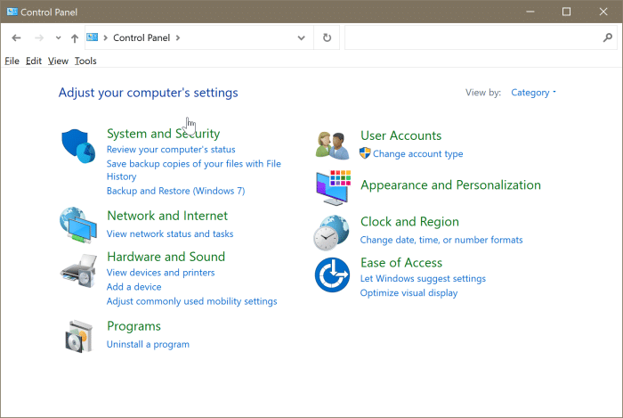Click Optimize visual display
The width and height of the screenshot is (623, 418).
click(409, 293)
